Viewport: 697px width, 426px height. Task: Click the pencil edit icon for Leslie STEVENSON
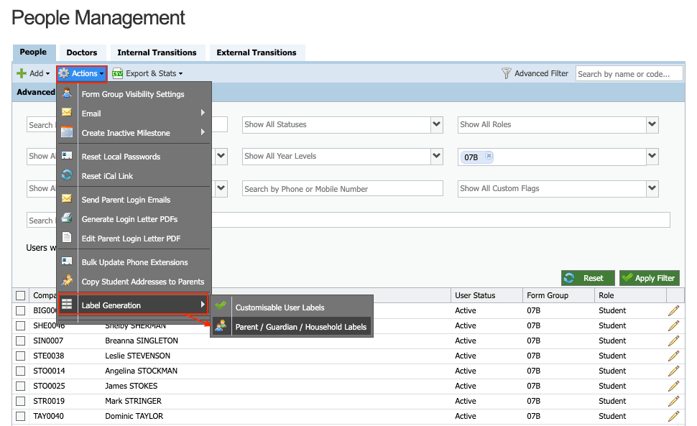(674, 356)
